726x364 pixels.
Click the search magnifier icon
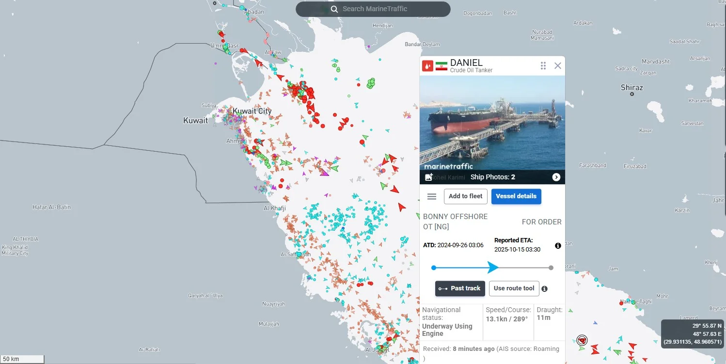click(x=334, y=9)
